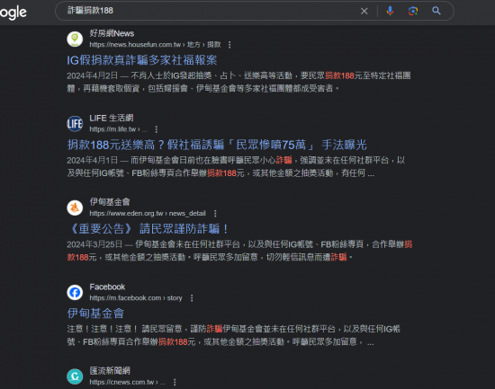Open more options for cnews.com.tw result
The height and width of the screenshot is (389, 495).
click(x=175, y=382)
